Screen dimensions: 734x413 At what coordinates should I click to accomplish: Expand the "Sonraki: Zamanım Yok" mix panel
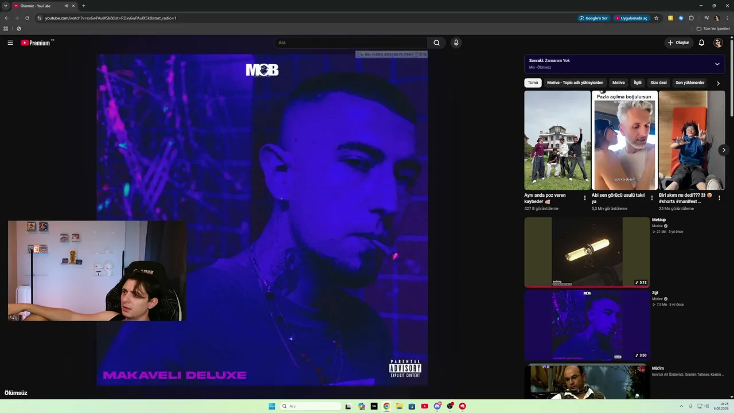717,64
